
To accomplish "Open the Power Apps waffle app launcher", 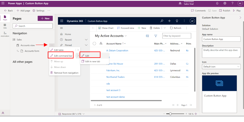I will (3, 3).
